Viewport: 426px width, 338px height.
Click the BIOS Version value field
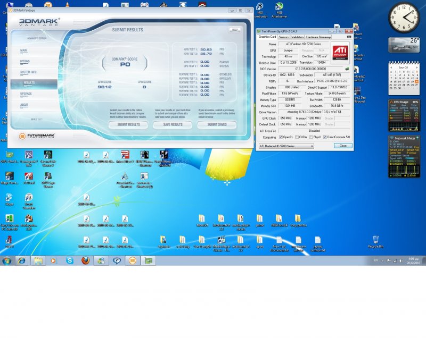[310, 69]
